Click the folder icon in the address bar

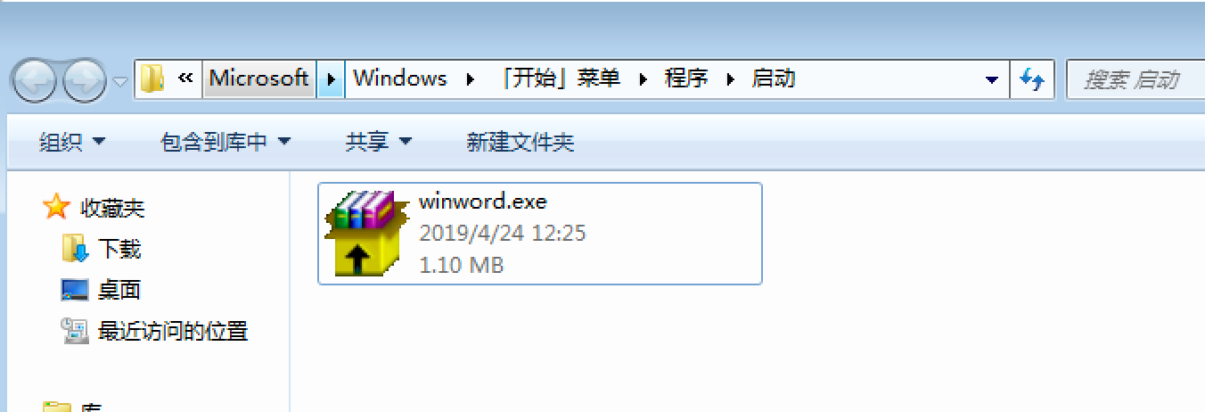point(152,78)
